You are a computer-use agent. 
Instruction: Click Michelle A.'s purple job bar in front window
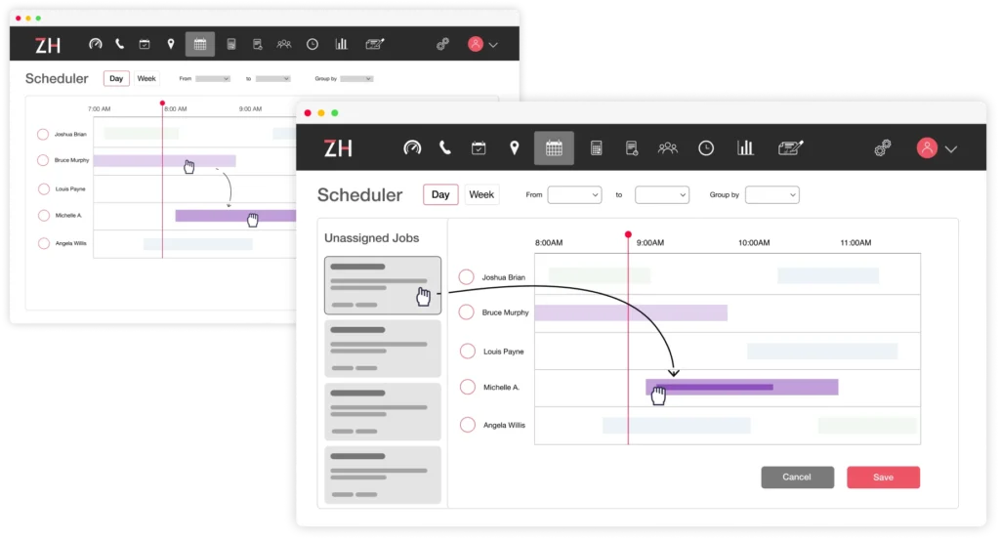tap(742, 387)
